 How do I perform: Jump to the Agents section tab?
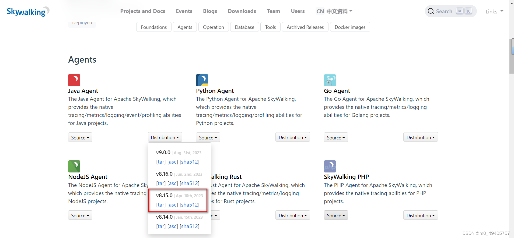click(x=185, y=27)
